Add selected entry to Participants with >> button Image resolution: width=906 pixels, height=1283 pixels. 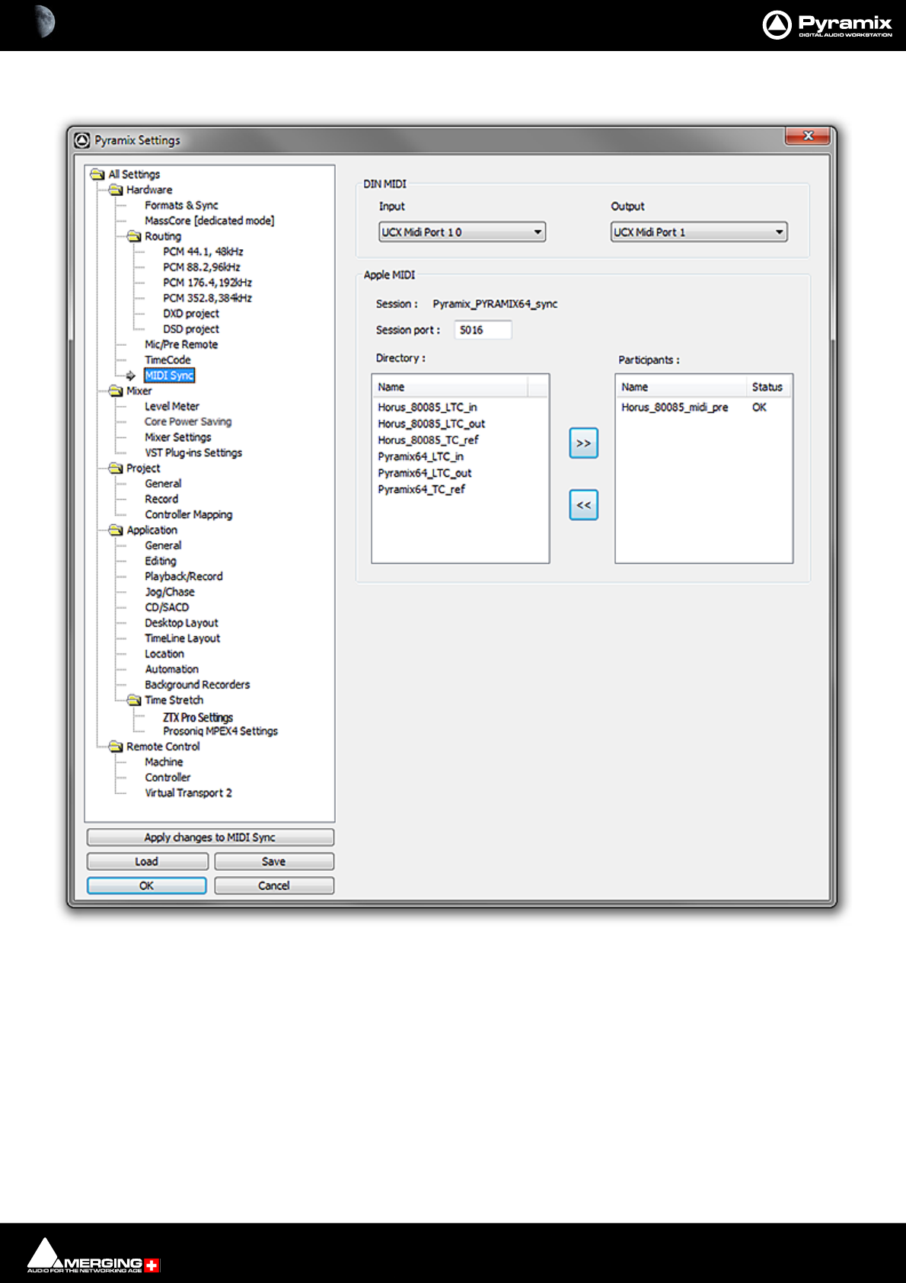(x=583, y=443)
